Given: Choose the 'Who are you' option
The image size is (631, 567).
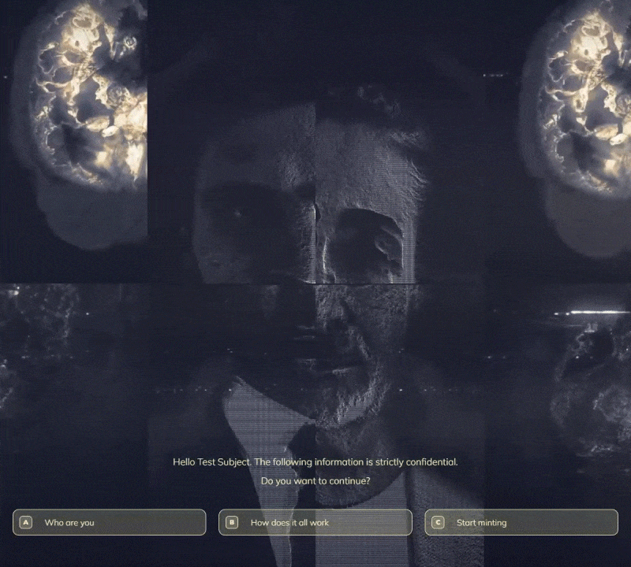Looking at the screenshot, I should click(109, 522).
